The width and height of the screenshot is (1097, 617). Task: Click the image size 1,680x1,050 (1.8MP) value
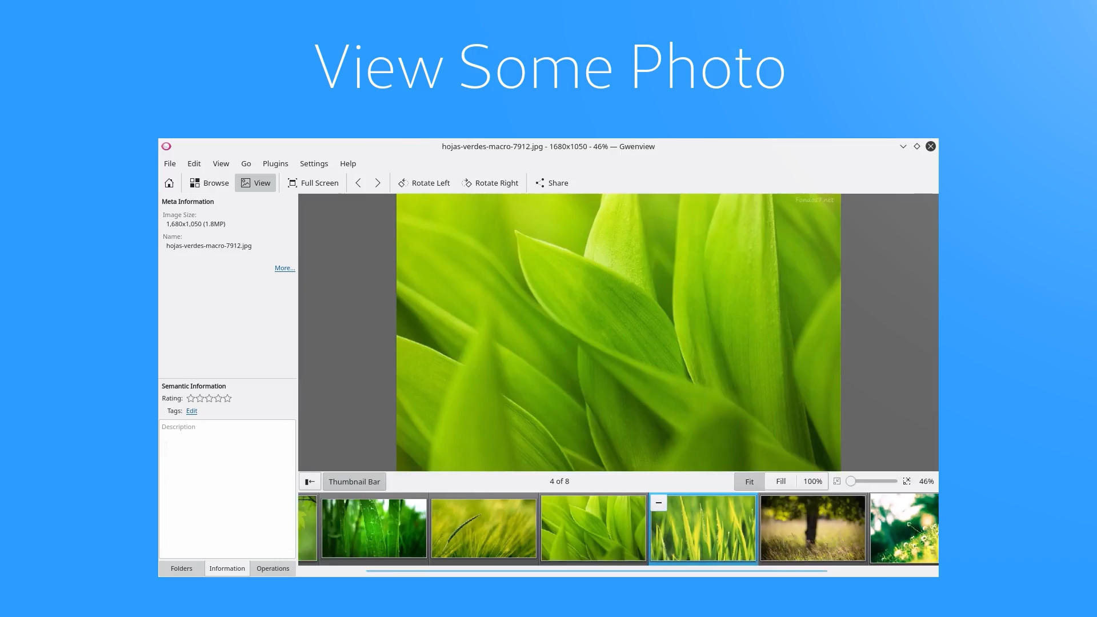(195, 224)
